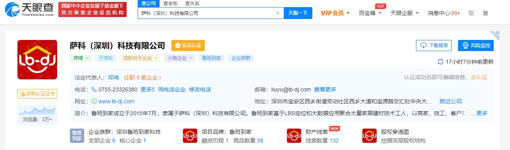510x150 pixels.
Task: Click the 实名认证 badge
Action: pyautogui.click(x=188, y=45)
